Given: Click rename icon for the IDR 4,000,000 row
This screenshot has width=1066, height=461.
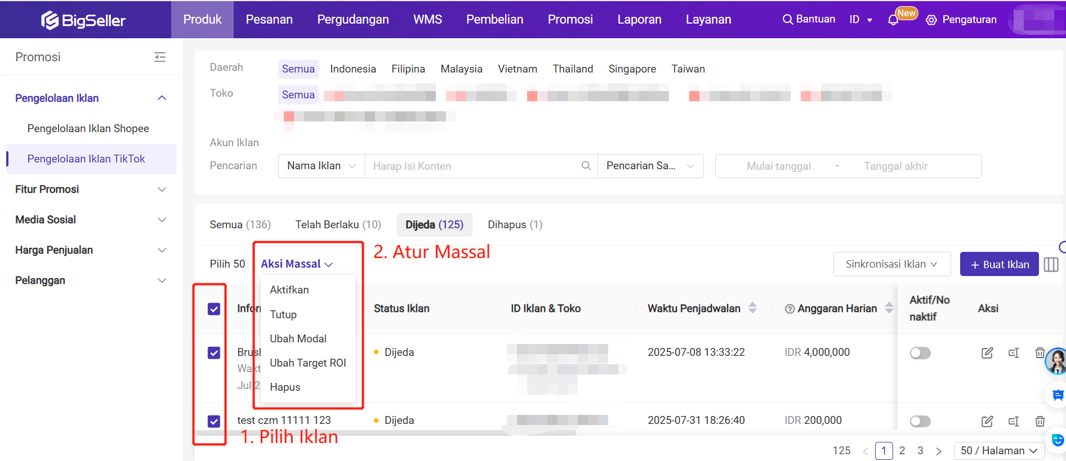Looking at the screenshot, I should (1014, 353).
